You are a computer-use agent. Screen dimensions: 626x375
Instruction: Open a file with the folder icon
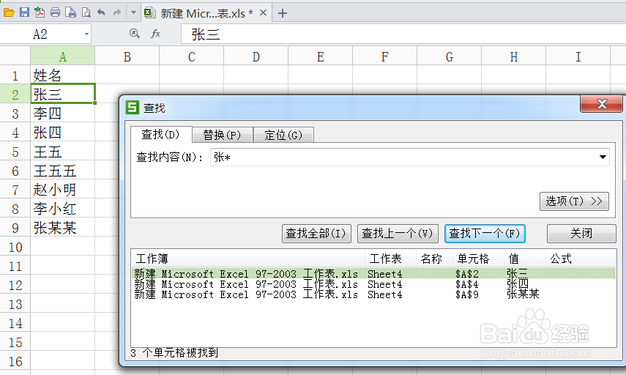tap(9, 12)
